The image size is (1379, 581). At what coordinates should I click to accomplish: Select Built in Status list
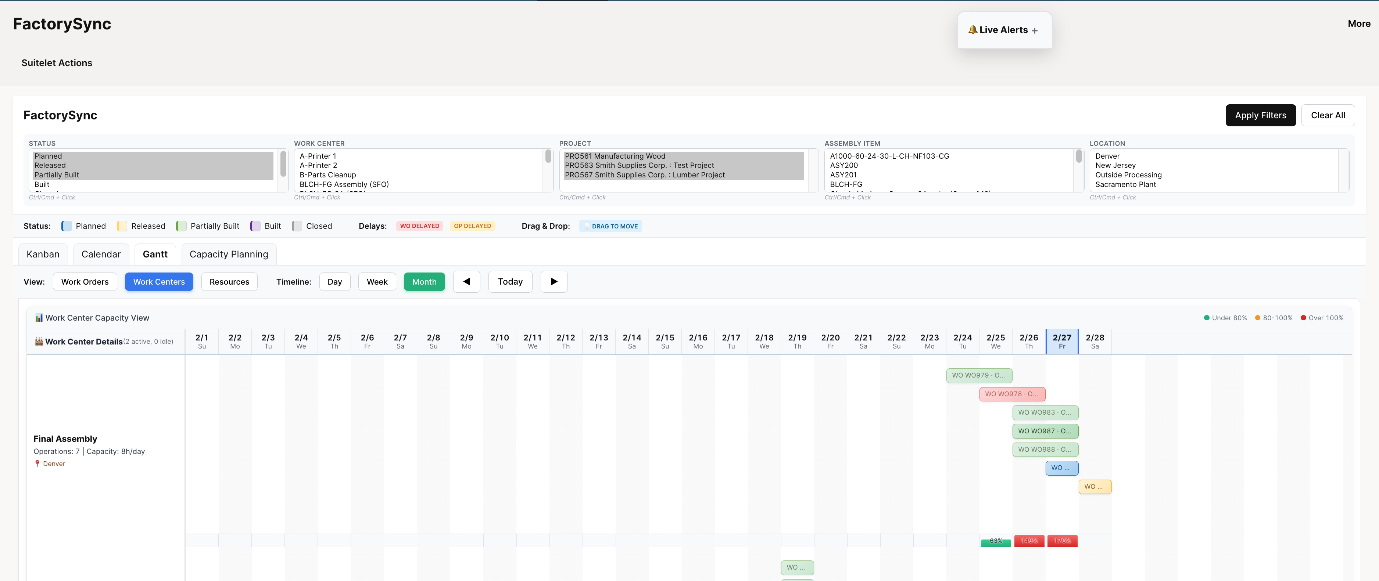click(x=42, y=185)
